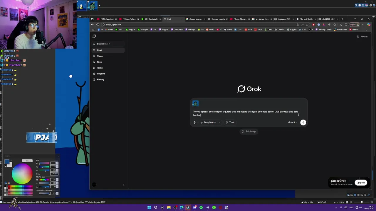
Task: Open Steam from the taskbar
Action: [x=188, y=207]
